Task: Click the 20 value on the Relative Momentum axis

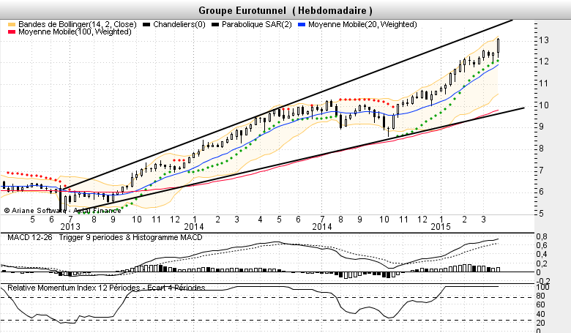Action: pos(541,323)
